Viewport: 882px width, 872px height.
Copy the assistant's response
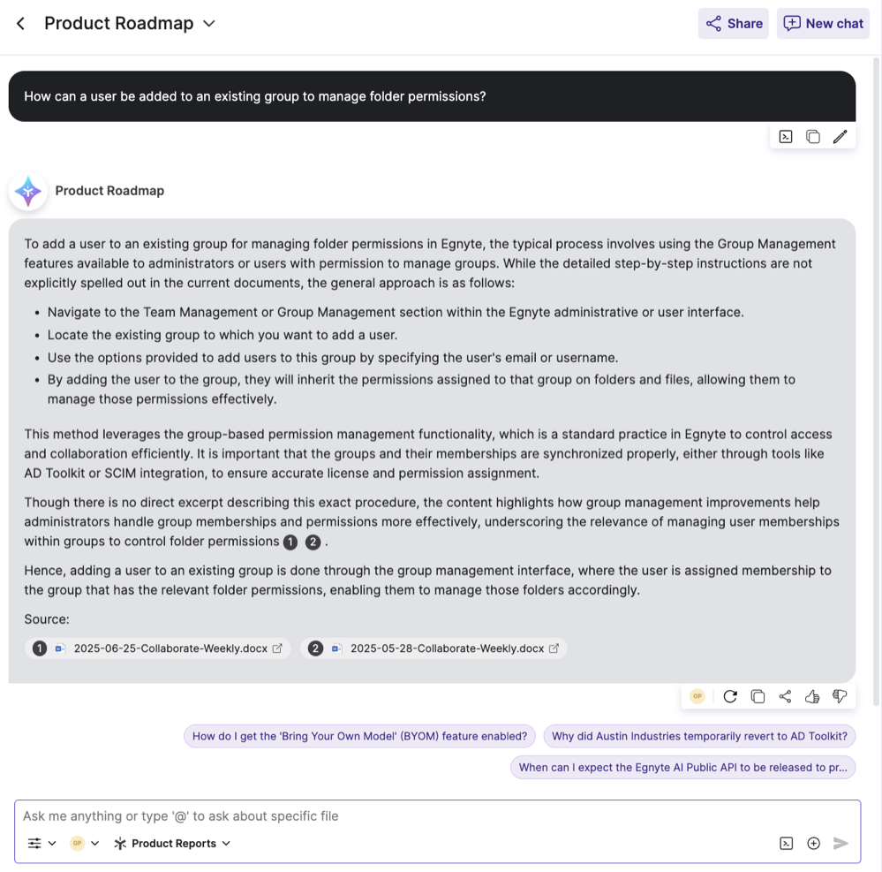click(x=758, y=696)
